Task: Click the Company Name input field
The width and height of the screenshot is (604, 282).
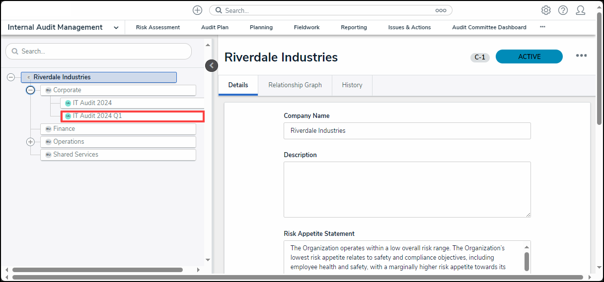Action: pos(407,131)
